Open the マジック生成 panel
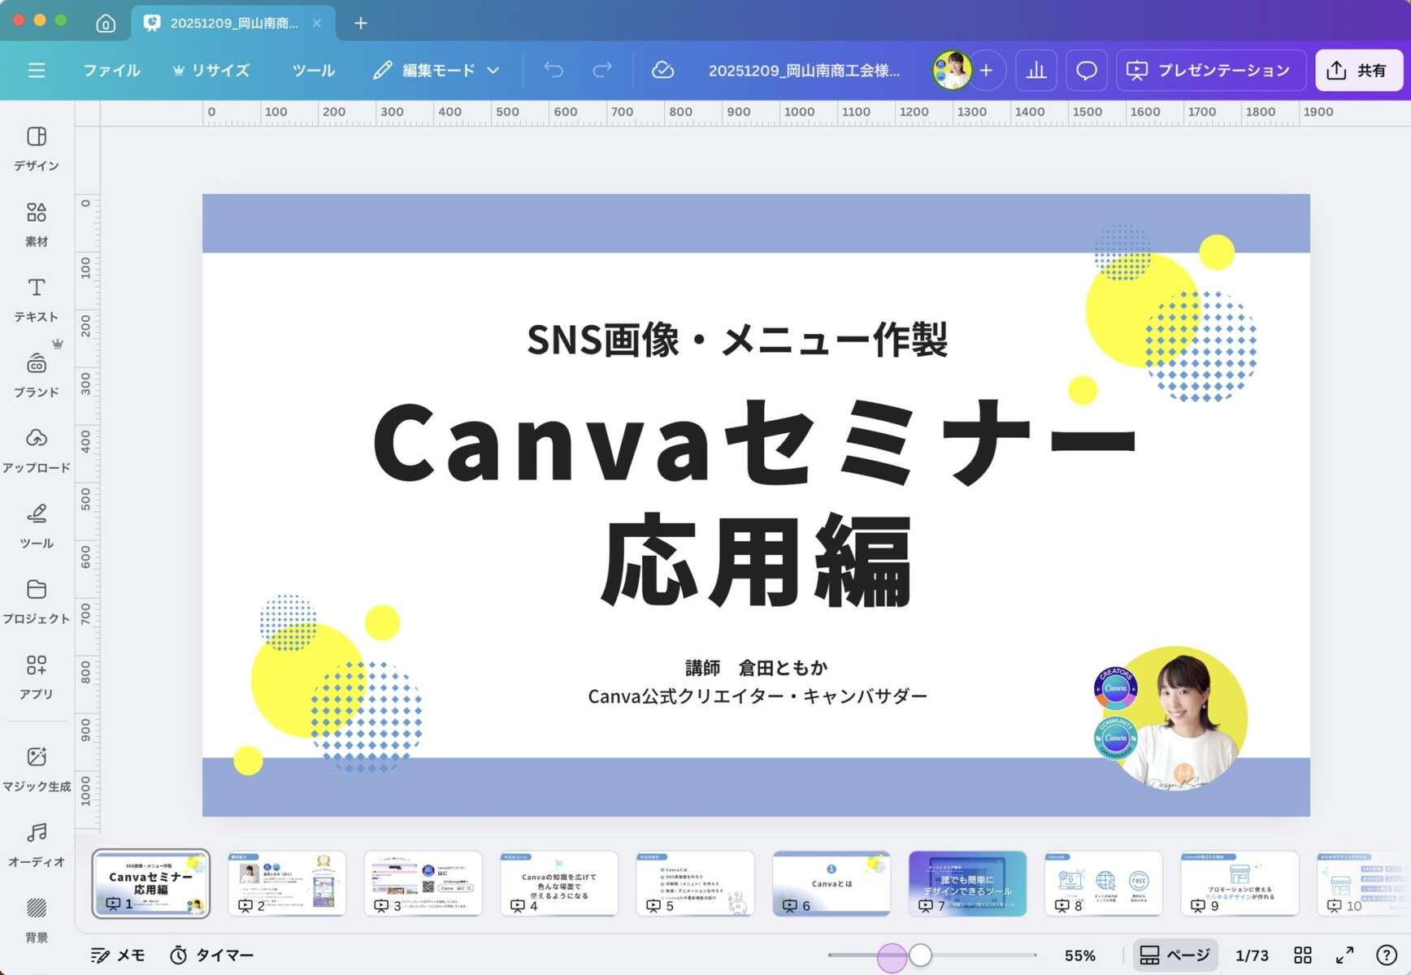 37,768
